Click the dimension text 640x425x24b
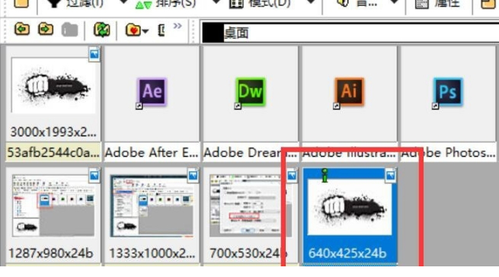 347,253
